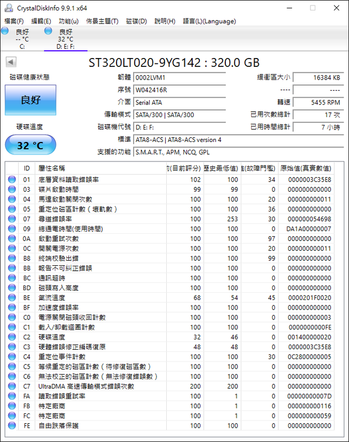This screenshot has height=442, width=349.
Task: Open the 功能(u) menu
Action: point(68,21)
